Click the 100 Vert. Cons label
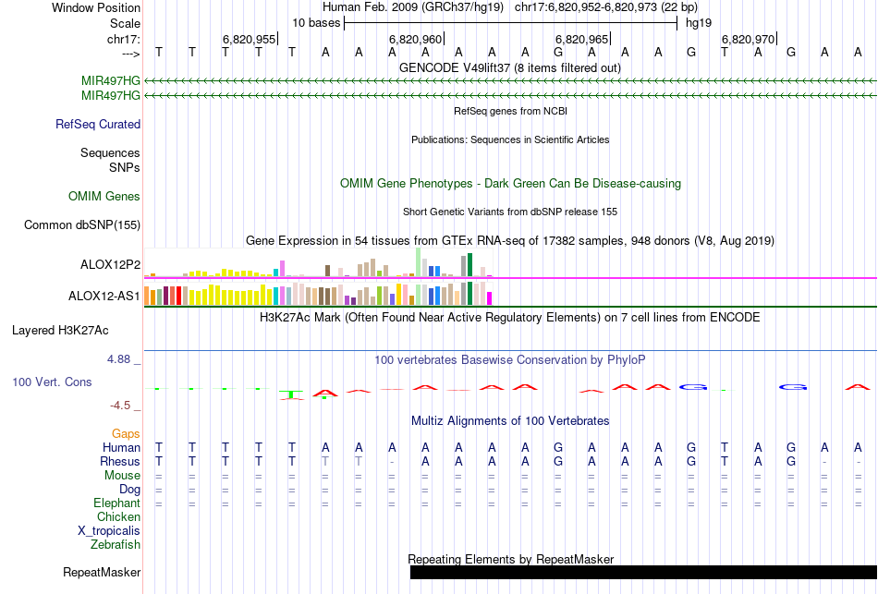This screenshot has width=878, height=594. click(x=52, y=382)
